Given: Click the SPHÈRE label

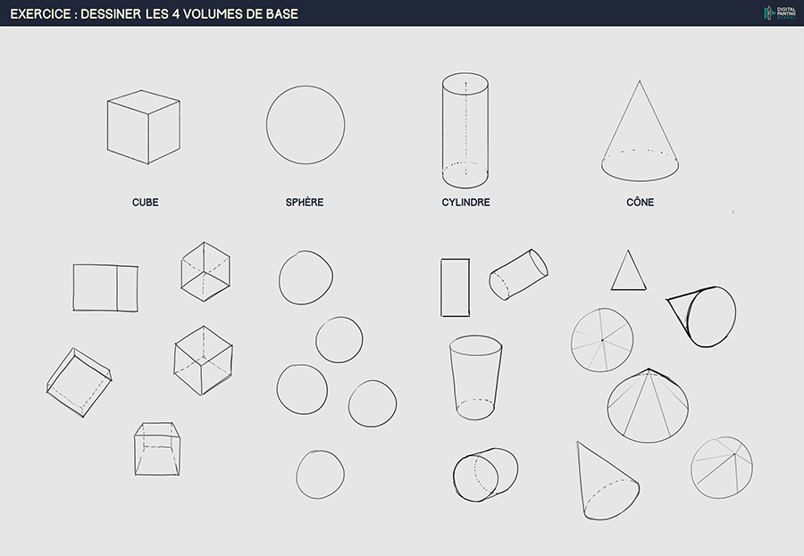Looking at the screenshot, I should (305, 203).
